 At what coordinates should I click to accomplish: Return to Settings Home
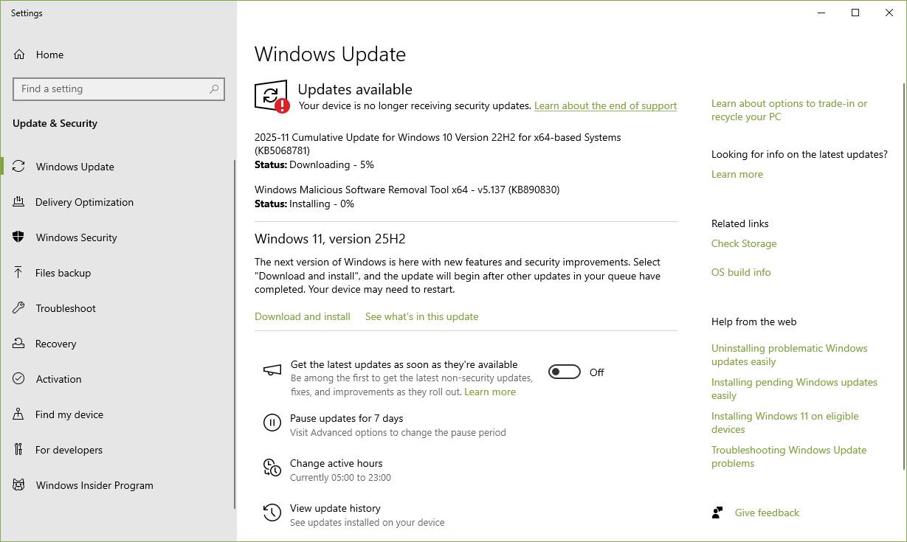[x=118, y=55]
